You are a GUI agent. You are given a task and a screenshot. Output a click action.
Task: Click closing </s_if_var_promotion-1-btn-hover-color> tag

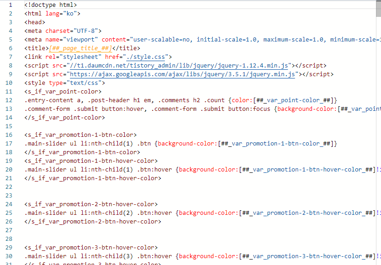pos(93,178)
